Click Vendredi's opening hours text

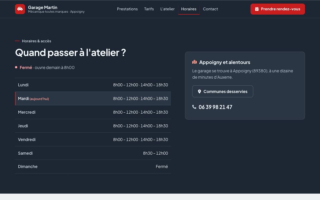pyautogui.click(x=141, y=140)
